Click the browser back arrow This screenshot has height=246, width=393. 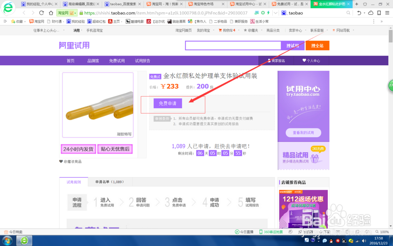(x=24, y=13)
